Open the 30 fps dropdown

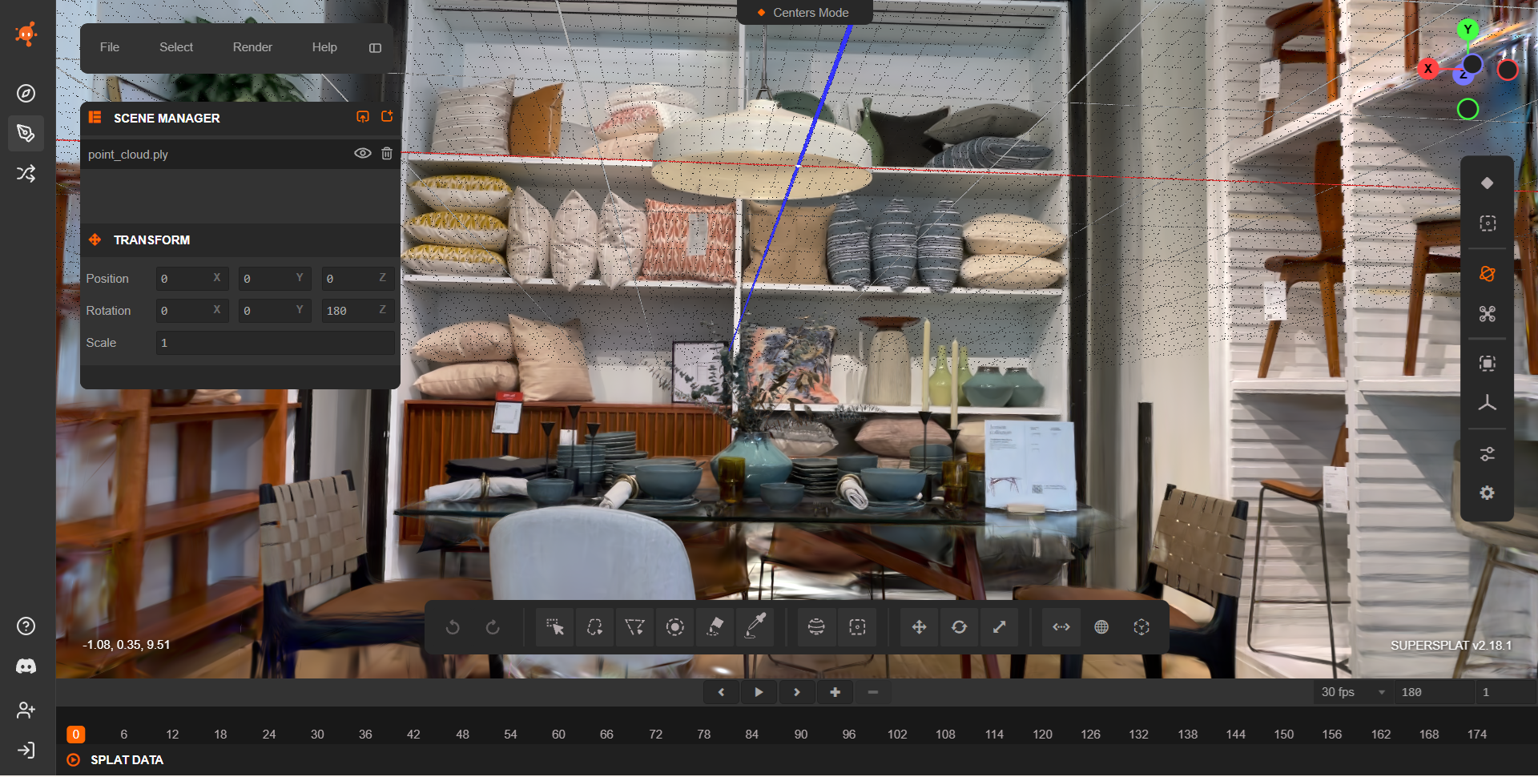(1353, 692)
